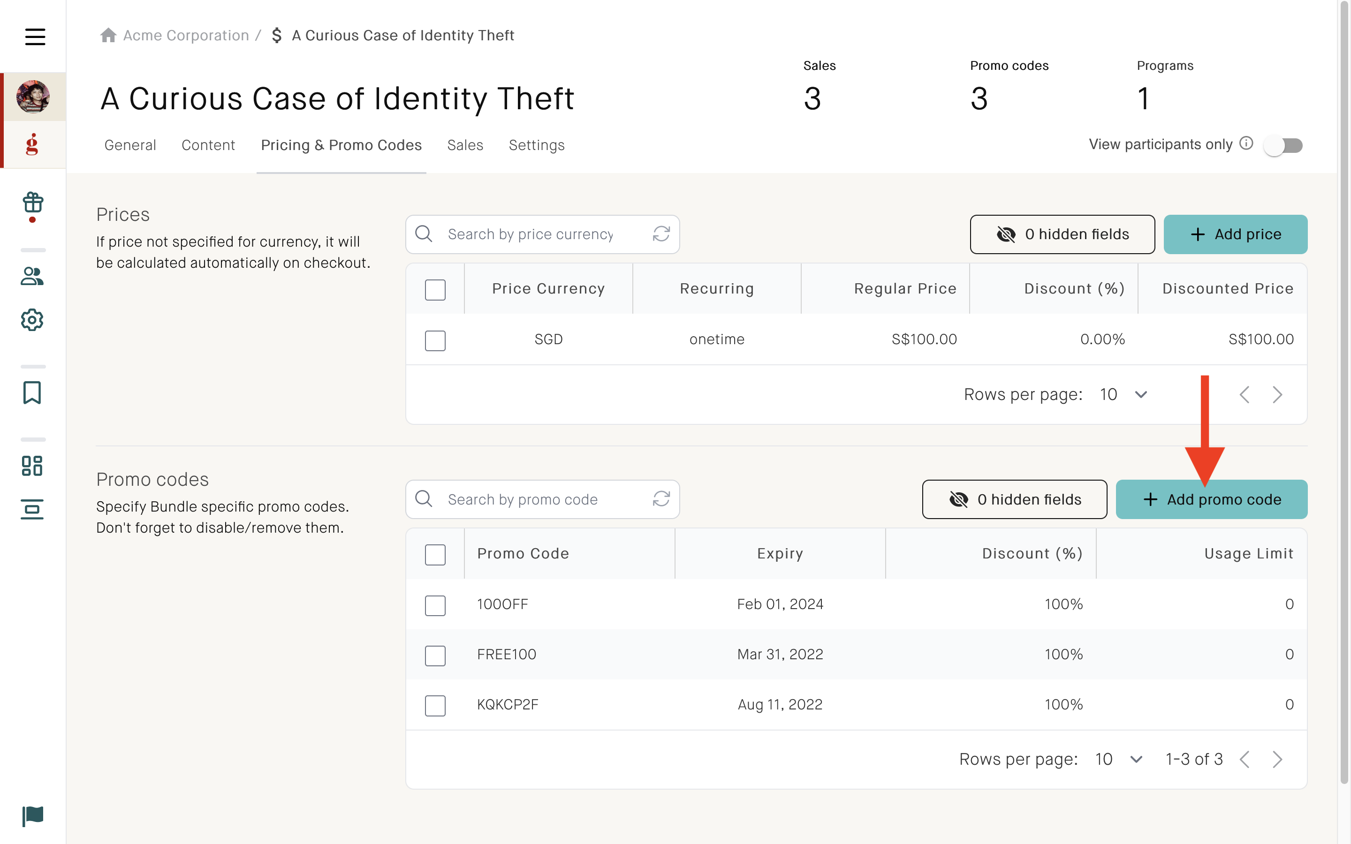
Task: Sort by Price Currency column header
Action: click(548, 288)
